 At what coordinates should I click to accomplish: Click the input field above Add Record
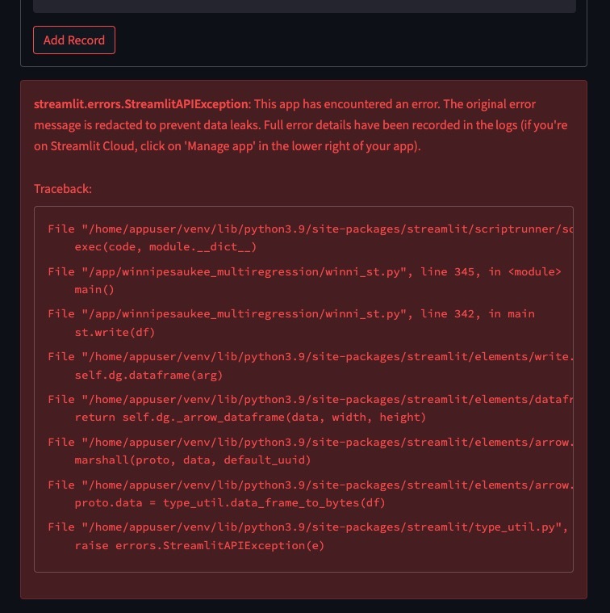click(305, 6)
